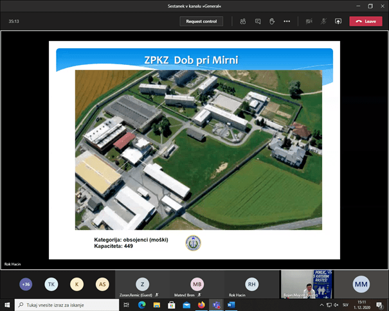The height and width of the screenshot is (311, 389).
Task: Click the 35:13 meeting timer
Action: [x=14, y=21]
